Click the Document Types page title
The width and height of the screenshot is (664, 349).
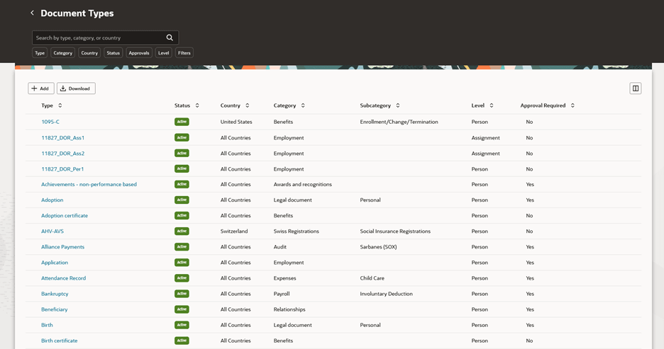(x=77, y=13)
